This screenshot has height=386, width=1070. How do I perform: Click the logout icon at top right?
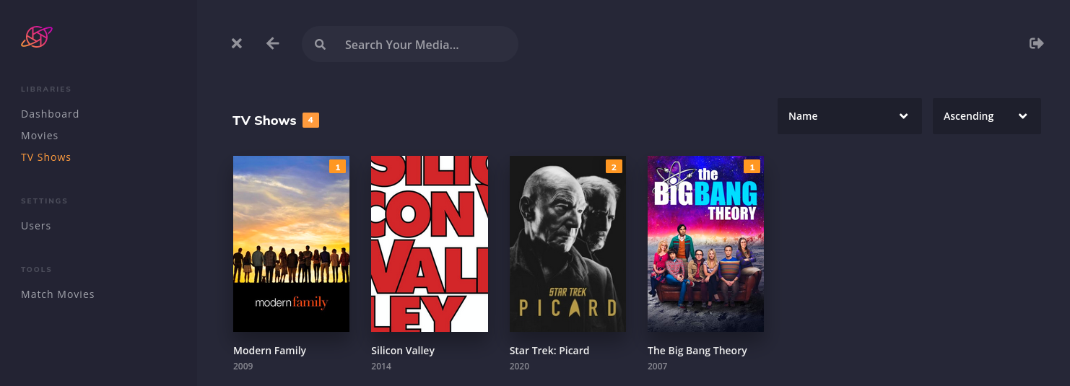tap(1037, 43)
